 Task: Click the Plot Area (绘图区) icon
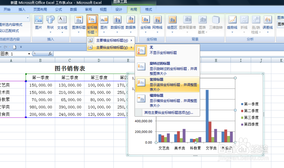tap(172, 20)
